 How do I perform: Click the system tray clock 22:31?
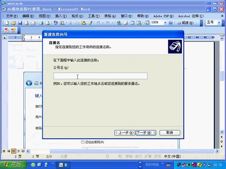pos(218,165)
